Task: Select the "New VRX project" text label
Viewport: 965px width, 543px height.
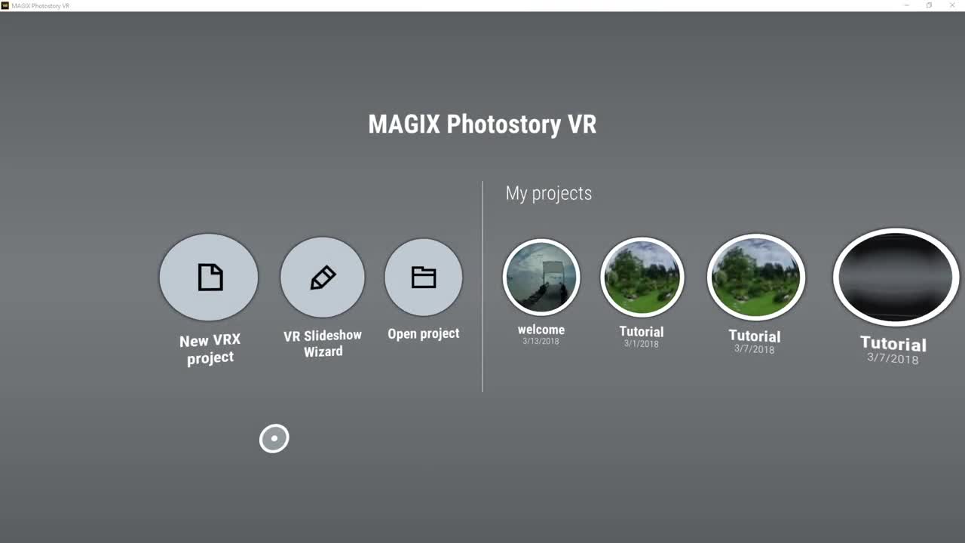Action: point(210,349)
